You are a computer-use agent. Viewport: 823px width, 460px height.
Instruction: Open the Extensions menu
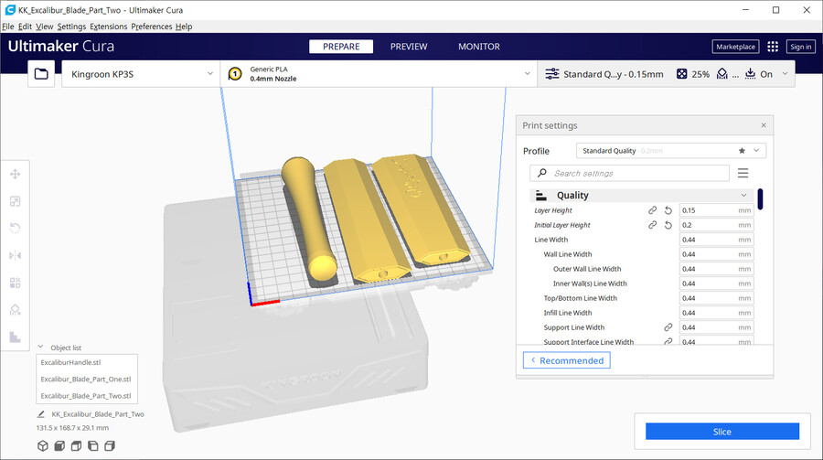[x=108, y=27]
